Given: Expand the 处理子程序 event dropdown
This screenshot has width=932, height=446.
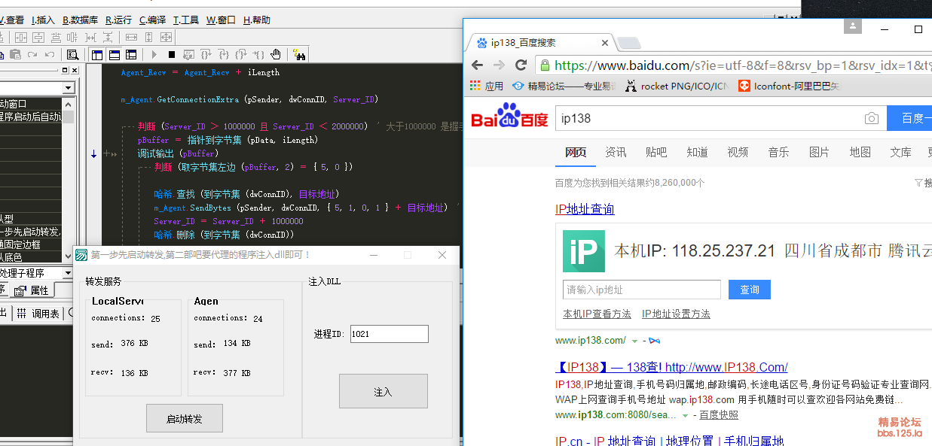Looking at the screenshot, I should coord(69,272).
